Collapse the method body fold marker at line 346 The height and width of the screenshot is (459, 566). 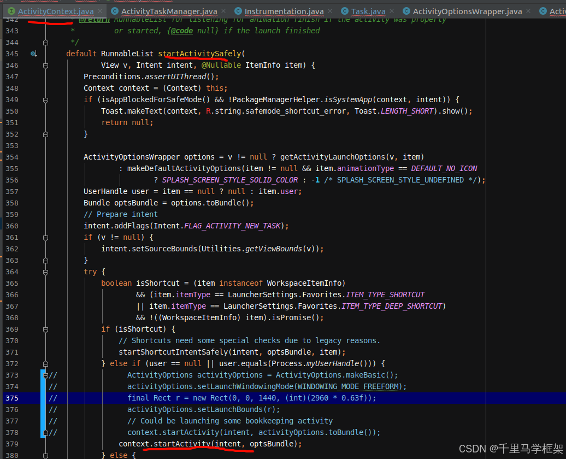click(45, 66)
